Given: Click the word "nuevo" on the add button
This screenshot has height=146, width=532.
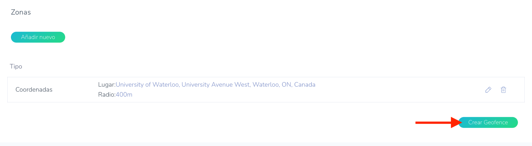Looking at the screenshot, I should pyautogui.click(x=47, y=37).
